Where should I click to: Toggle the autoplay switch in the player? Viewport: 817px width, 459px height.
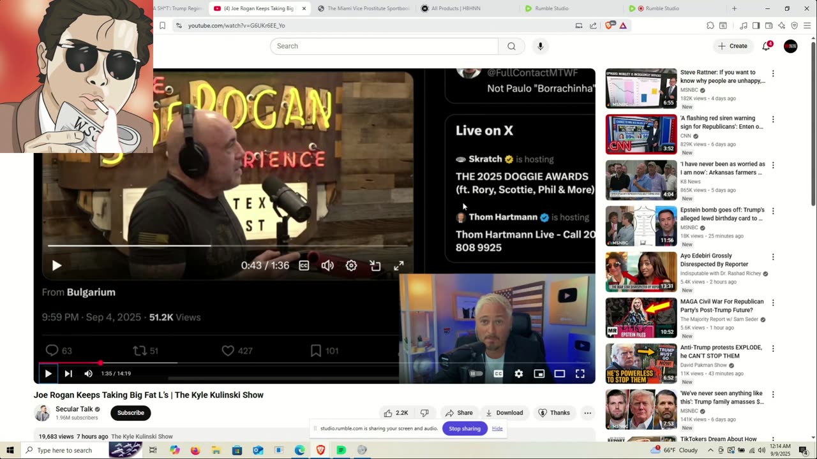point(476,374)
